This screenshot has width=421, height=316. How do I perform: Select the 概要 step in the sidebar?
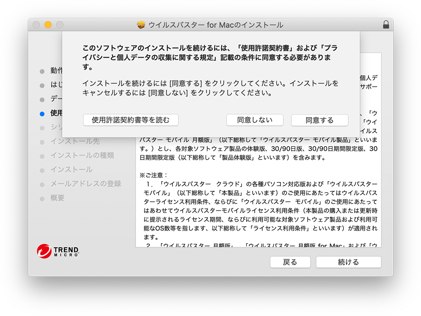point(57,198)
